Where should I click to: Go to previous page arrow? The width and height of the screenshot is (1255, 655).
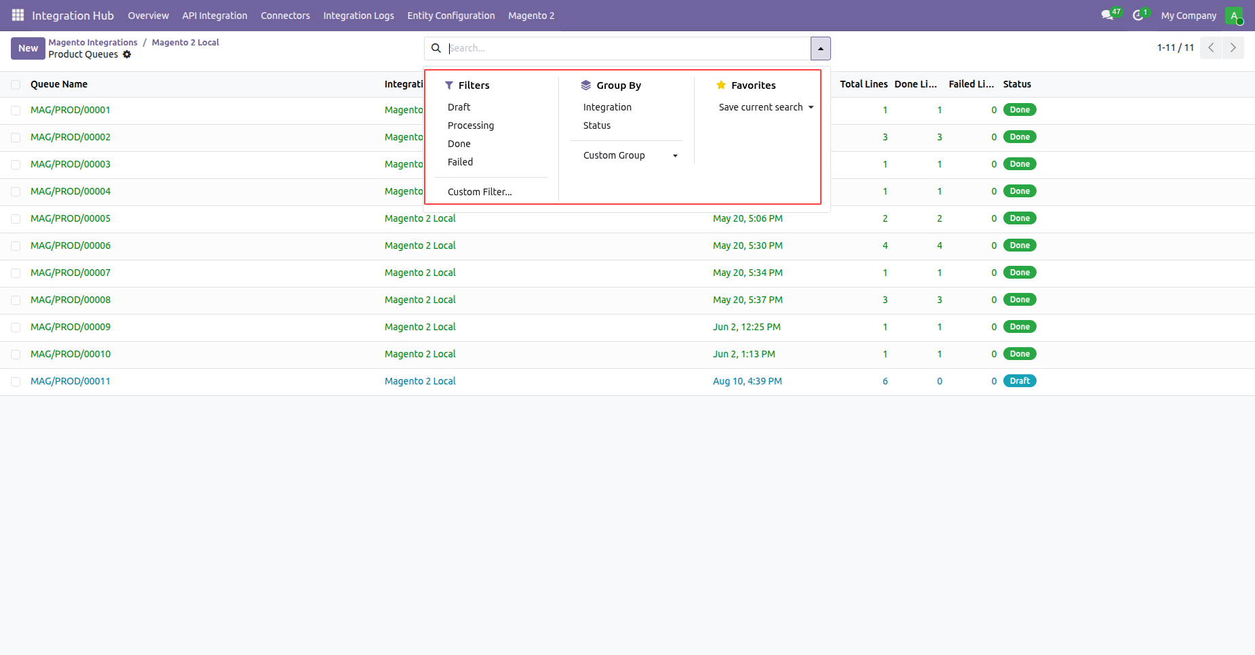point(1211,47)
